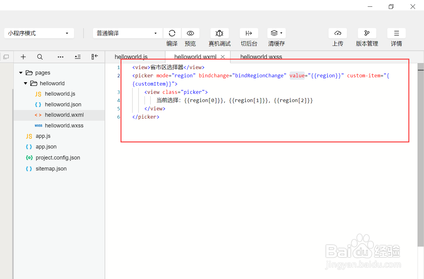This screenshot has height=279, width=424.
Task: Click the 编译 label button
Action: tap(172, 44)
